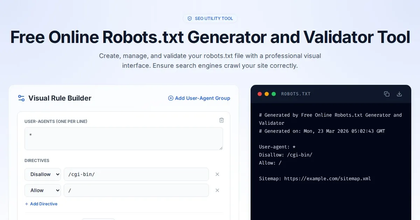Open the Disallow directive type dropdown

coord(43,174)
